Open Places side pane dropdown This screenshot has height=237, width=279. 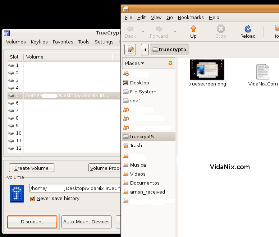point(134,64)
